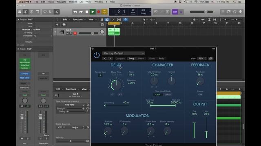The height and width of the screenshot is (146, 261).
Task: Click the Undo button in plugin header
Action: point(152,58)
